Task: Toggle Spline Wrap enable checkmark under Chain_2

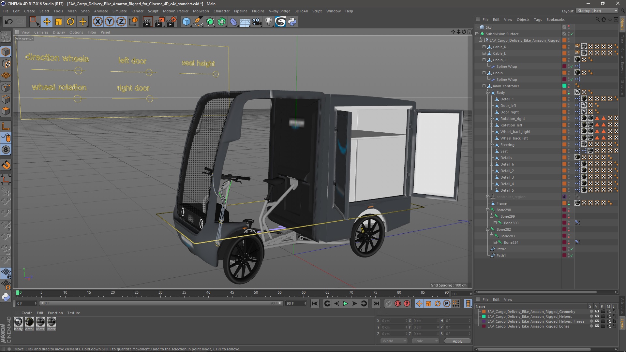Action: 572,66
